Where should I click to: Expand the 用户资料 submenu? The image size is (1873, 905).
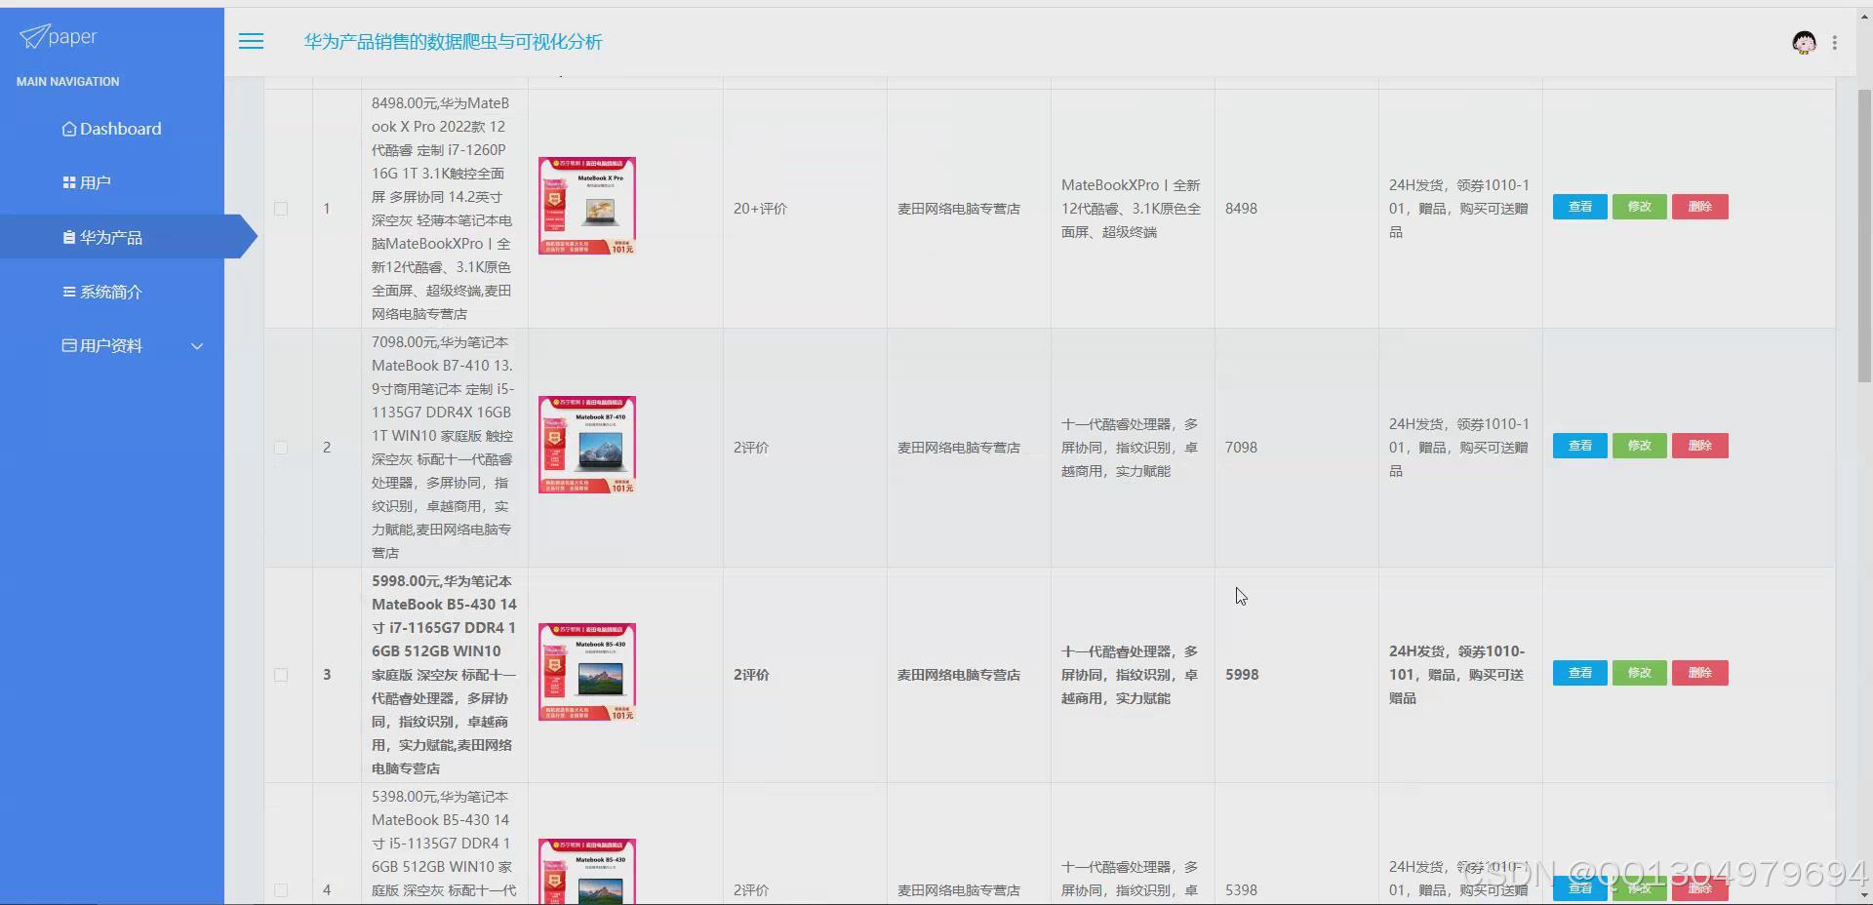[102, 346]
